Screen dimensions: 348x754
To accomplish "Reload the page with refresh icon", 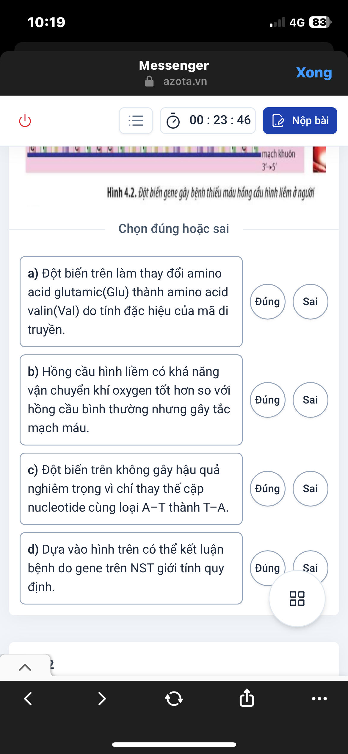I will point(174,699).
